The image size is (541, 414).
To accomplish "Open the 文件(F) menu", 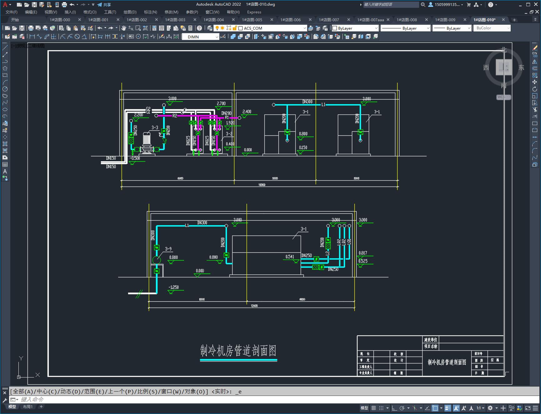I will tap(12, 12).
